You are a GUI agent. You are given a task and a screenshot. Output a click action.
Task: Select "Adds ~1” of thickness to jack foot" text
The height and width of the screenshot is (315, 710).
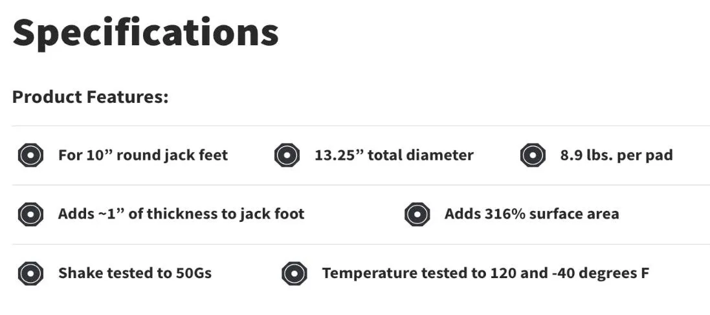(x=181, y=214)
